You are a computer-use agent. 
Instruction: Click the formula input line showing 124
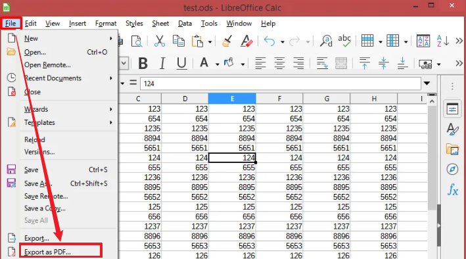point(281,83)
